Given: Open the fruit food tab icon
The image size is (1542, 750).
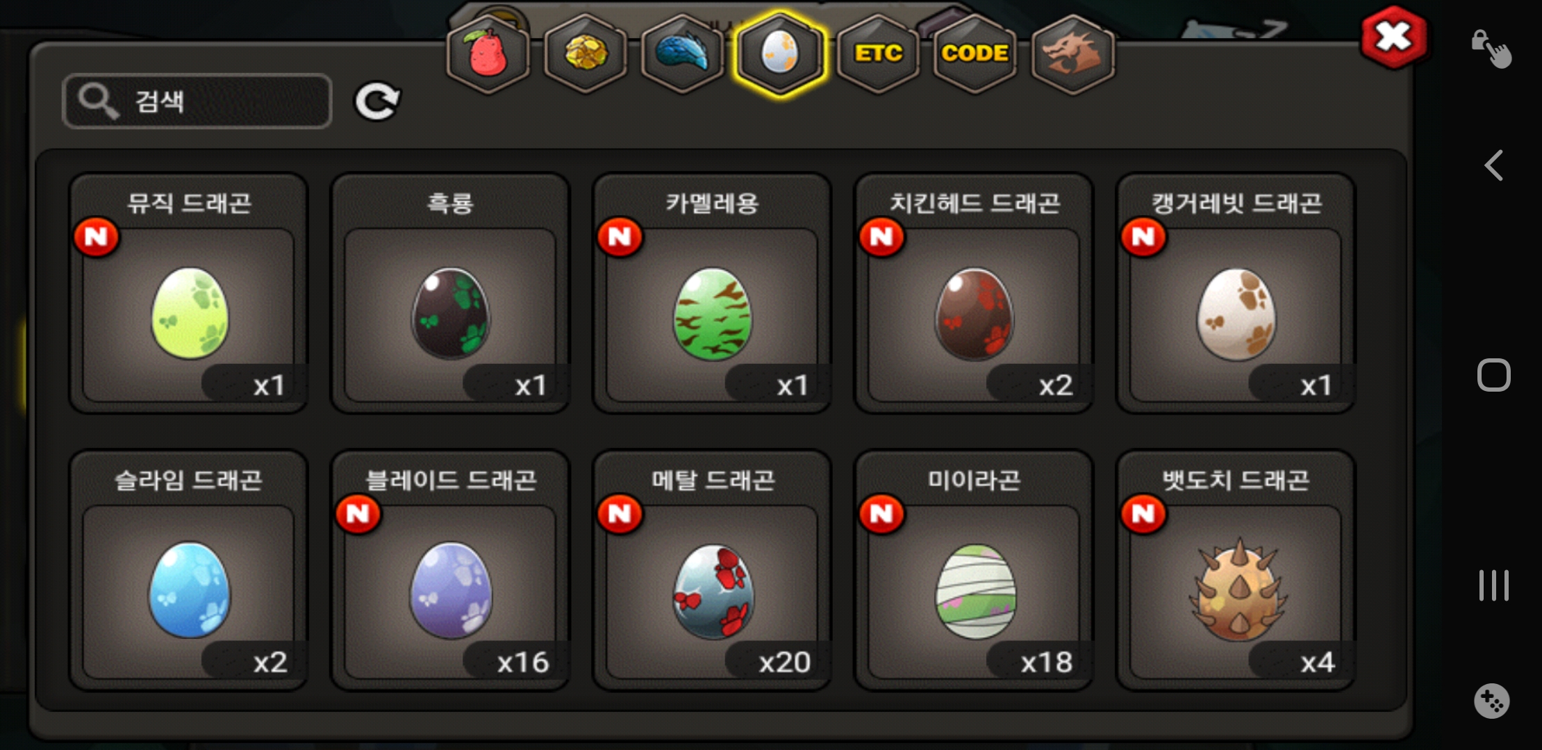Looking at the screenshot, I should point(488,54).
